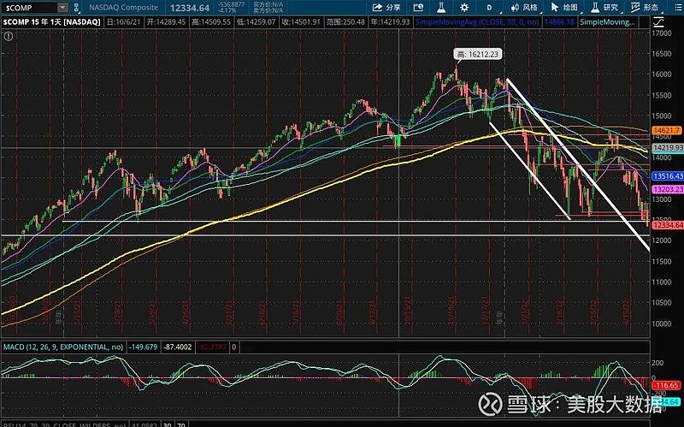Click the last price 12334.64 in header

[190, 8]
